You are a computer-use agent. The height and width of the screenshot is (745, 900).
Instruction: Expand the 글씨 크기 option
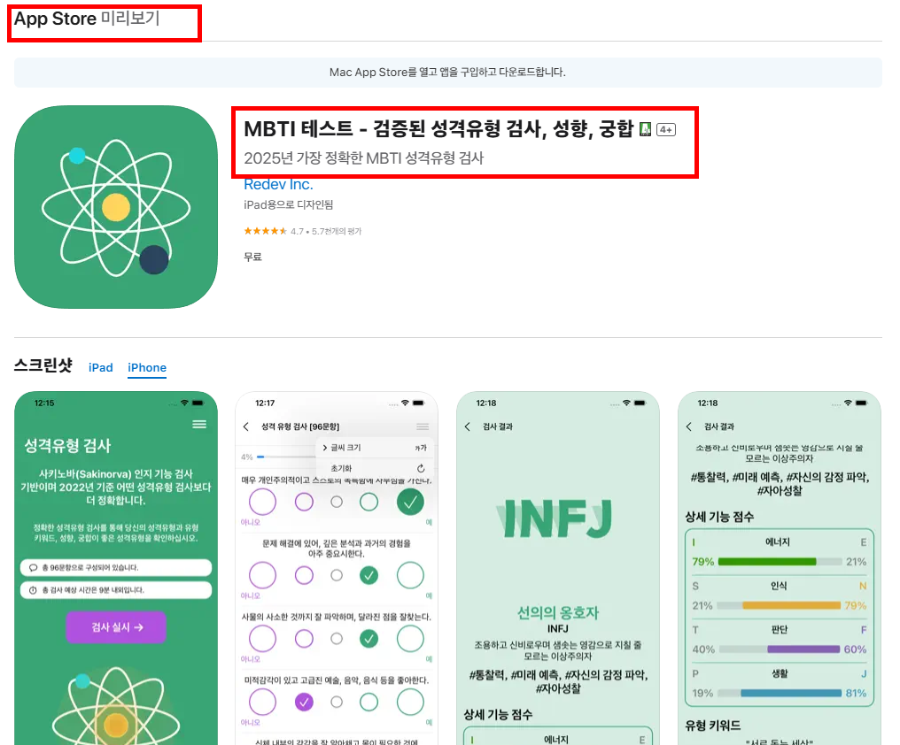pyautogui.click(x=375, y=448)
